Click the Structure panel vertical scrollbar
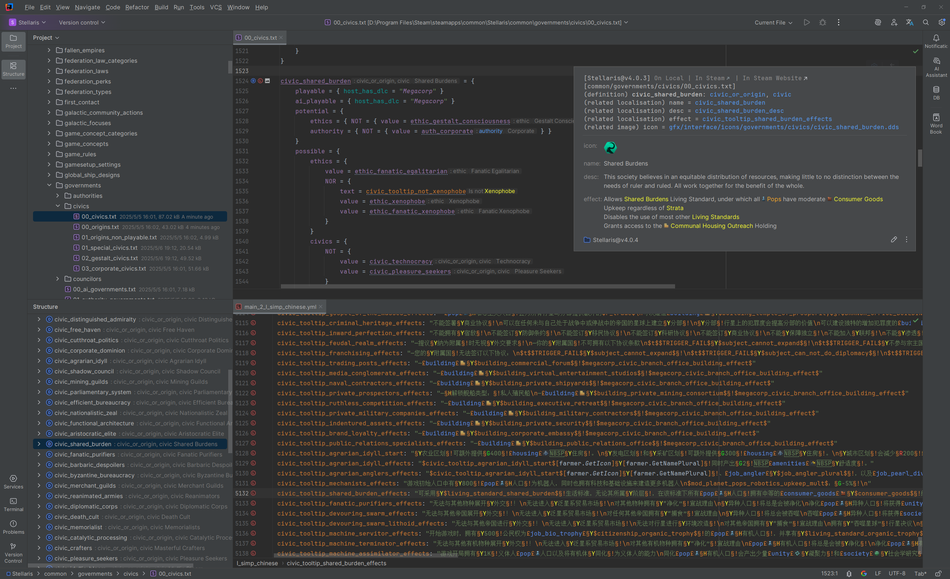The image size is (950, 579). click(x=230, y=412)
